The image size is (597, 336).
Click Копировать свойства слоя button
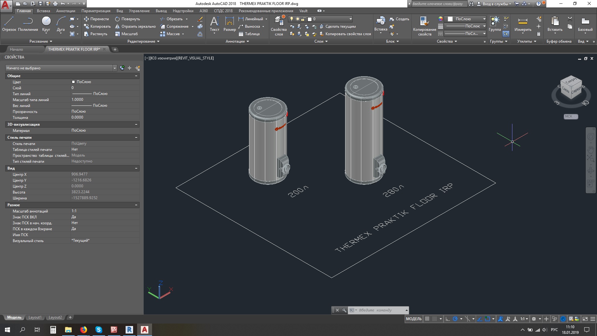tap(345, 34)
